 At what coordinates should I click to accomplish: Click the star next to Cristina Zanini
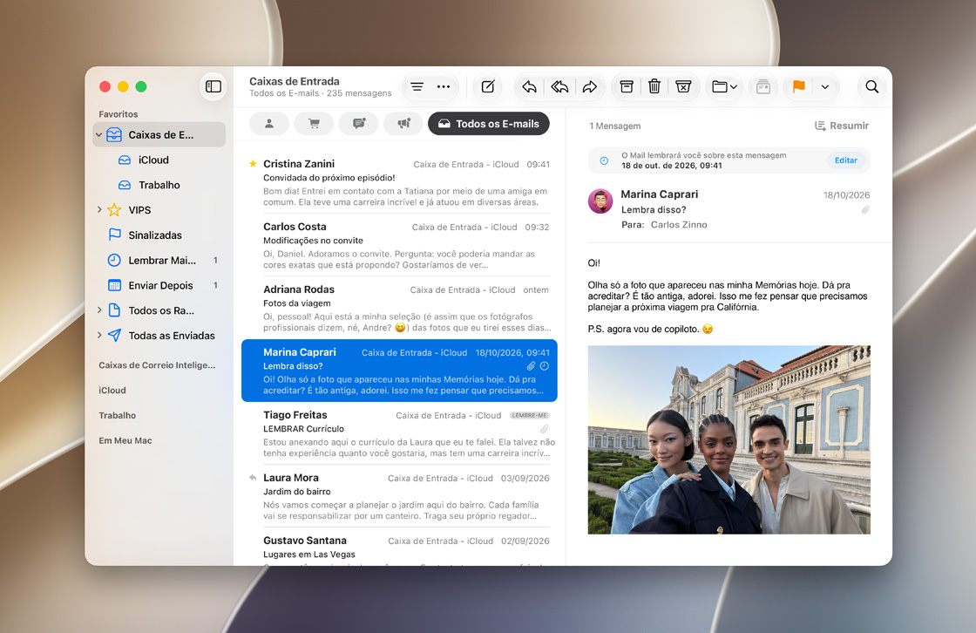click(253, 164)
